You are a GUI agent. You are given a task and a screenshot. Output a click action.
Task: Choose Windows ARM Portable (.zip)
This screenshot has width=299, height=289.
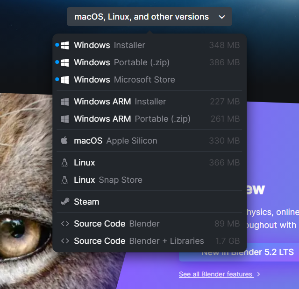pyautogui.click(x=149, y=119)
